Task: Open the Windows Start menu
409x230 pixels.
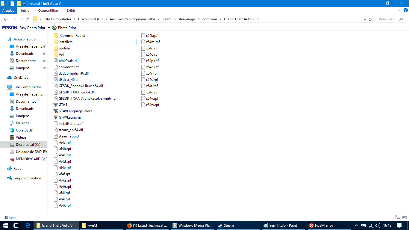Action: [5, 226]
